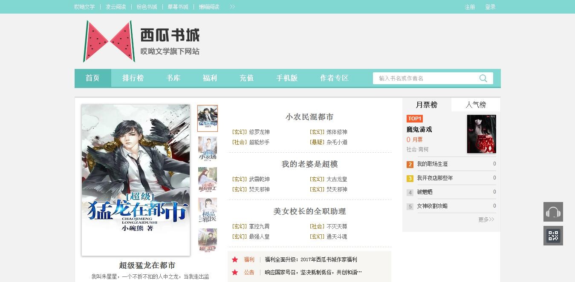Viewport: 575px width, 282px height.
Task: Click the 公告 label in the news box
Action: pyautogui.click(x=249, y=272)
